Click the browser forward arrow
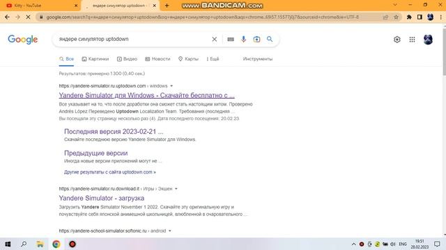The height and width of the screenshot is (250, 446). (x=17, y=17)
